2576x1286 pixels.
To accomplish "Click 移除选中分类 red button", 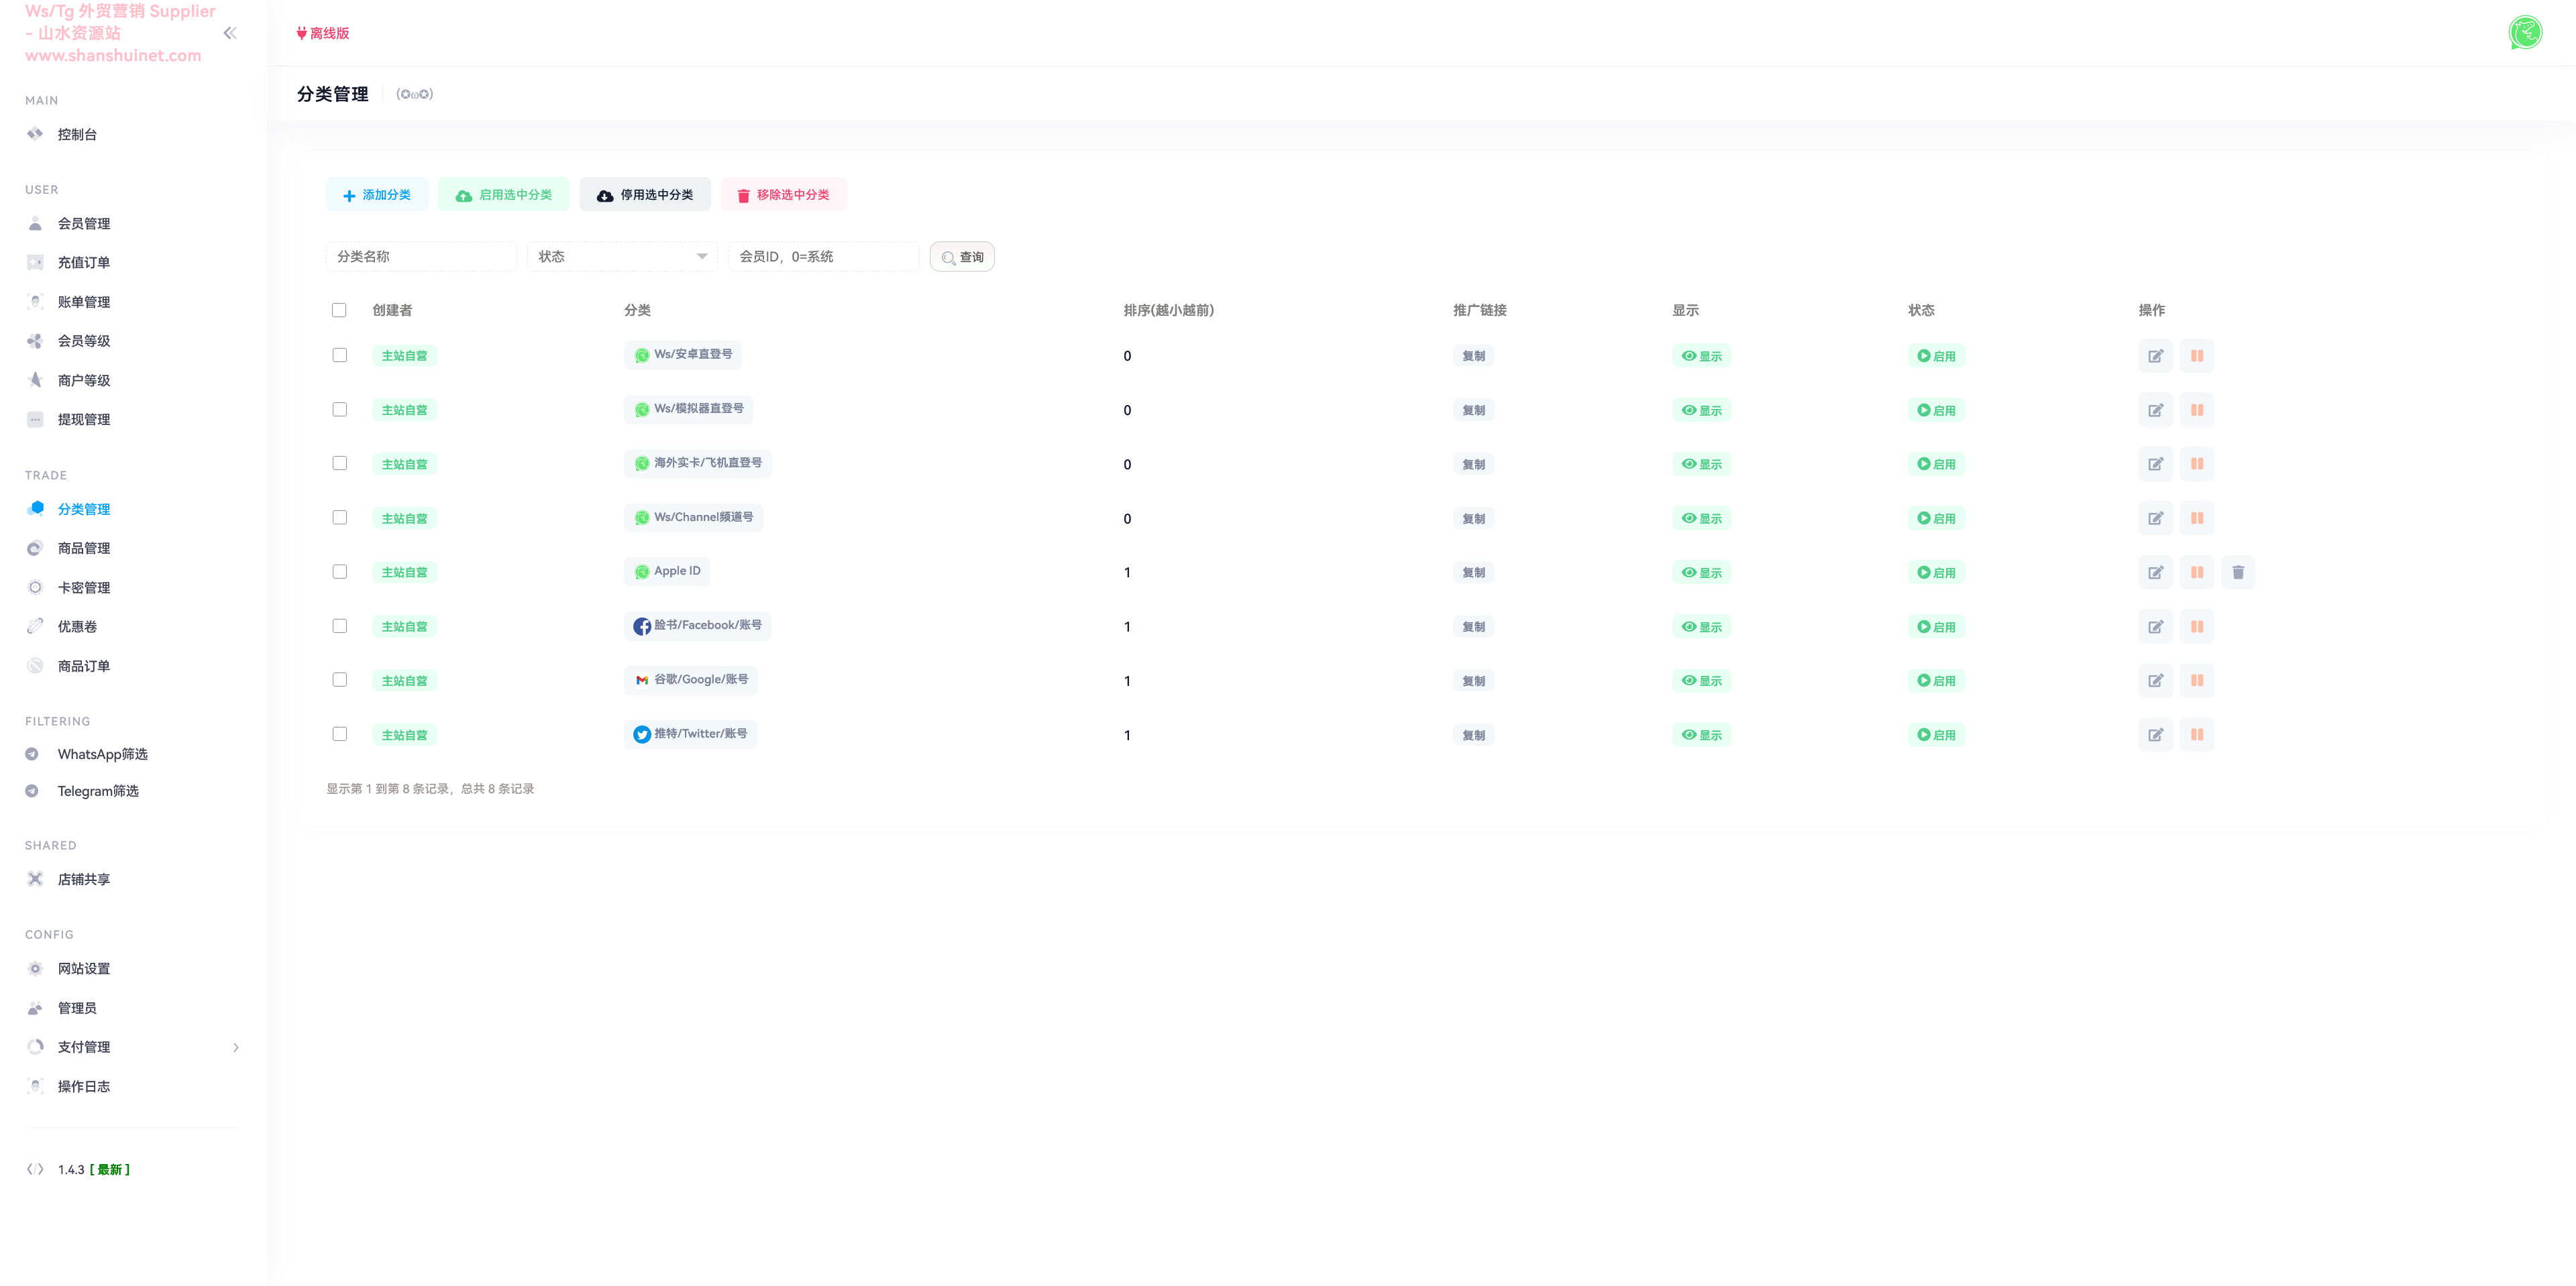I will coord(783,195).
